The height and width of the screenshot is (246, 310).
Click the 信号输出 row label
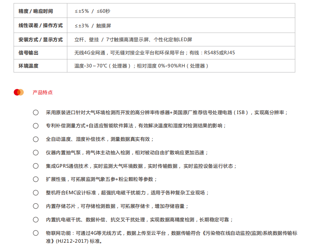[28, 53]
